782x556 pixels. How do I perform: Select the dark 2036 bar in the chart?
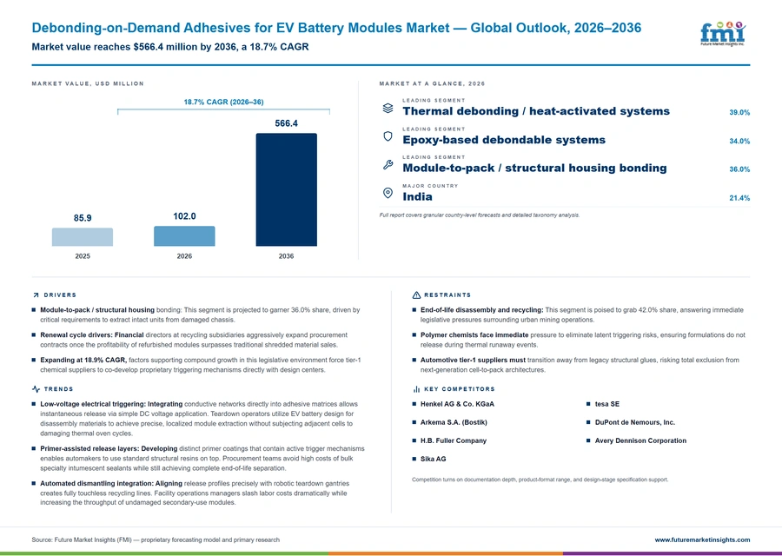click(286, 189)
